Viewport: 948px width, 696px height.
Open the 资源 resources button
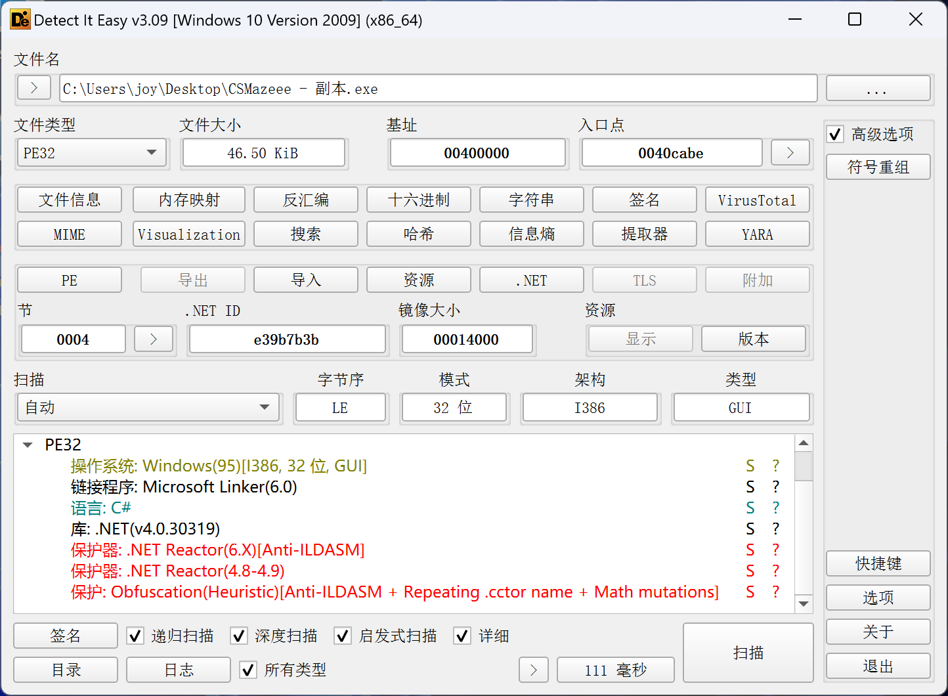click(x=419, y=280)
